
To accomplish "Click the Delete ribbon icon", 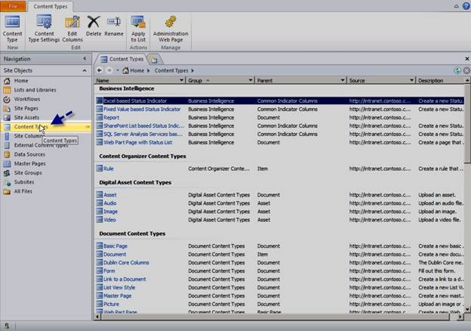I will coord(94,26).
